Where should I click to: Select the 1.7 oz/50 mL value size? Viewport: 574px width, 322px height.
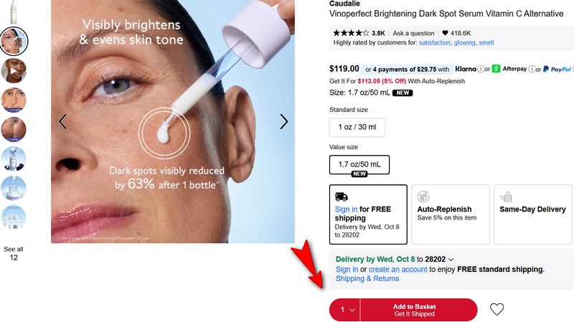[x=359, y=165]
